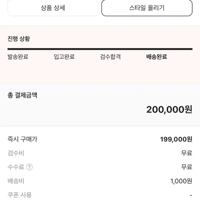This screenshot has width=200, height=200.
Task: Click the black progress bar
Action: (x=100, y=49)
